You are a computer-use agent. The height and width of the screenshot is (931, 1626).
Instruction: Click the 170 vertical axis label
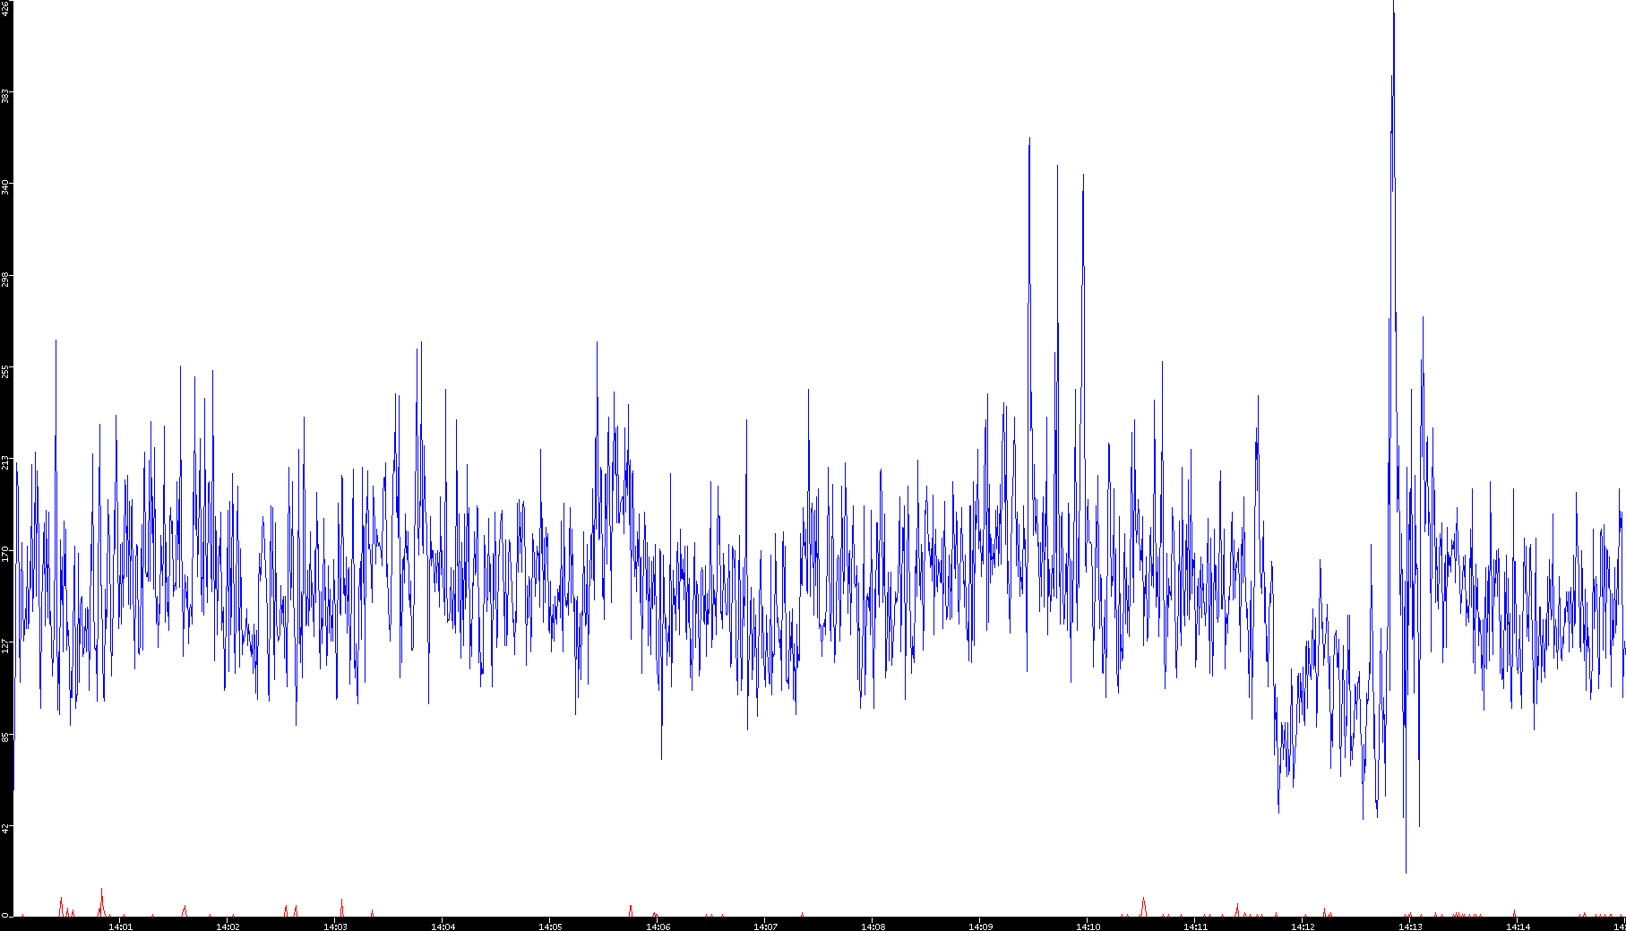pos(5,553)
